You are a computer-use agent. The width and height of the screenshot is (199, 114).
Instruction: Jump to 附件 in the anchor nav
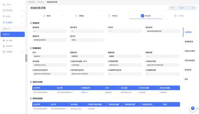click(186, 79)
